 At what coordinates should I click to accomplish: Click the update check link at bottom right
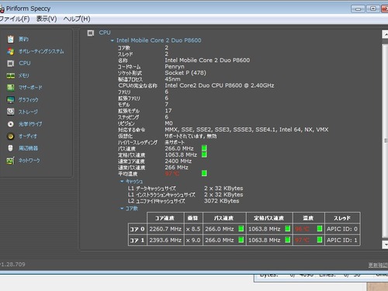(378, 265)
